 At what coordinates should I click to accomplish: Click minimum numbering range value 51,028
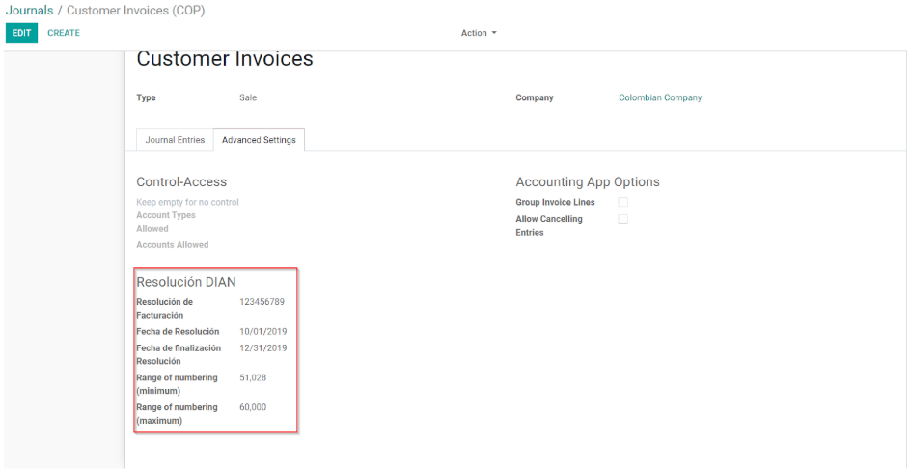tap(253, 377)
